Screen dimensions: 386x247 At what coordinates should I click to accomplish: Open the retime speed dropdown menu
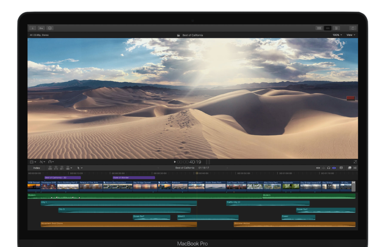(51, 162)
